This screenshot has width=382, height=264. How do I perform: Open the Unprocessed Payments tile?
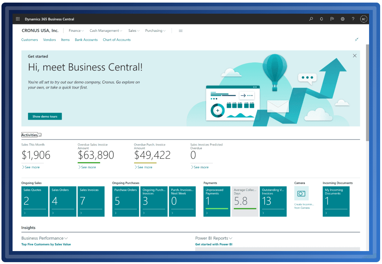coord(217,201)
